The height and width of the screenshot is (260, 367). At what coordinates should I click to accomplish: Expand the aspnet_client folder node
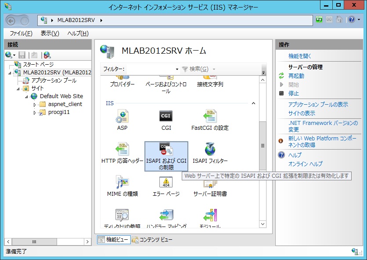coord(35,105)
